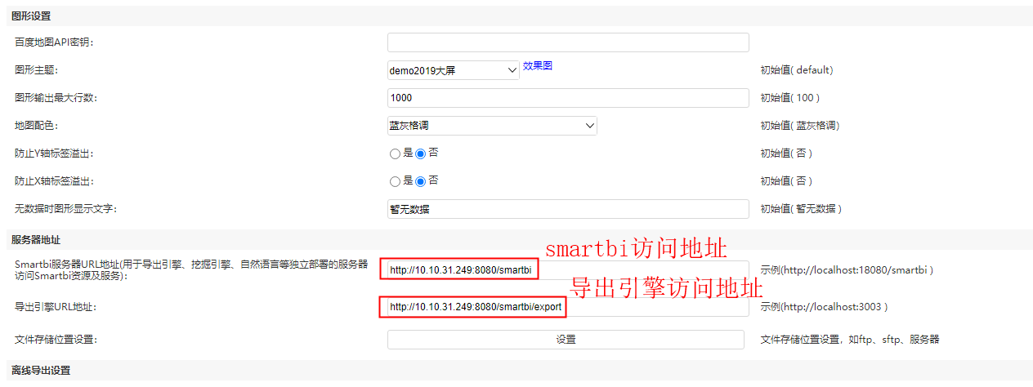Open the 效果图 link
1033x387 pixels.
[538, 65]
